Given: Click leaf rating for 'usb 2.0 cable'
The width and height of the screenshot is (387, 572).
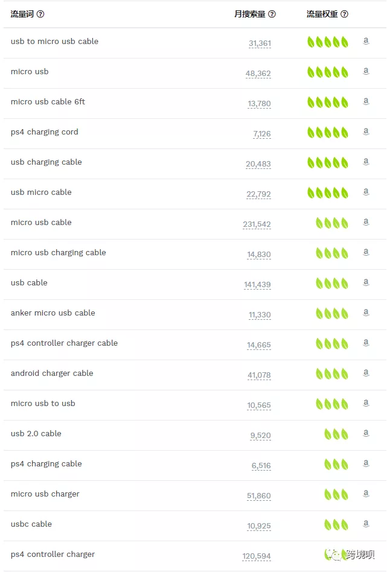Looking at the screenshot, I should click(336, 434).
